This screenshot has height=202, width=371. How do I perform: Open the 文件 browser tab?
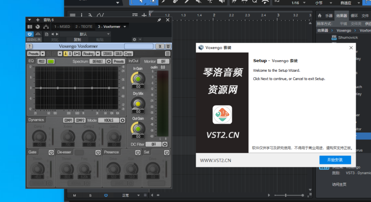[x=365, y=16]
